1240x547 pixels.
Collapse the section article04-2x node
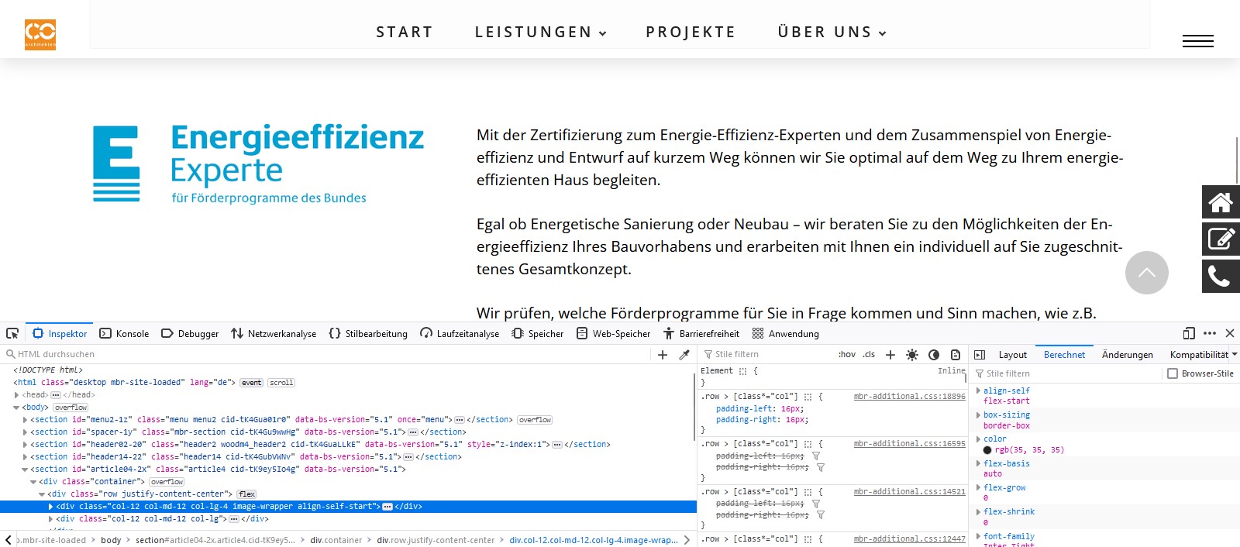25,469
